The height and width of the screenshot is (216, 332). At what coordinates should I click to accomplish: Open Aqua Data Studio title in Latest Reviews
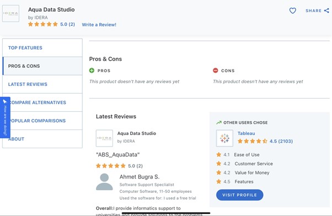point(137,133)
